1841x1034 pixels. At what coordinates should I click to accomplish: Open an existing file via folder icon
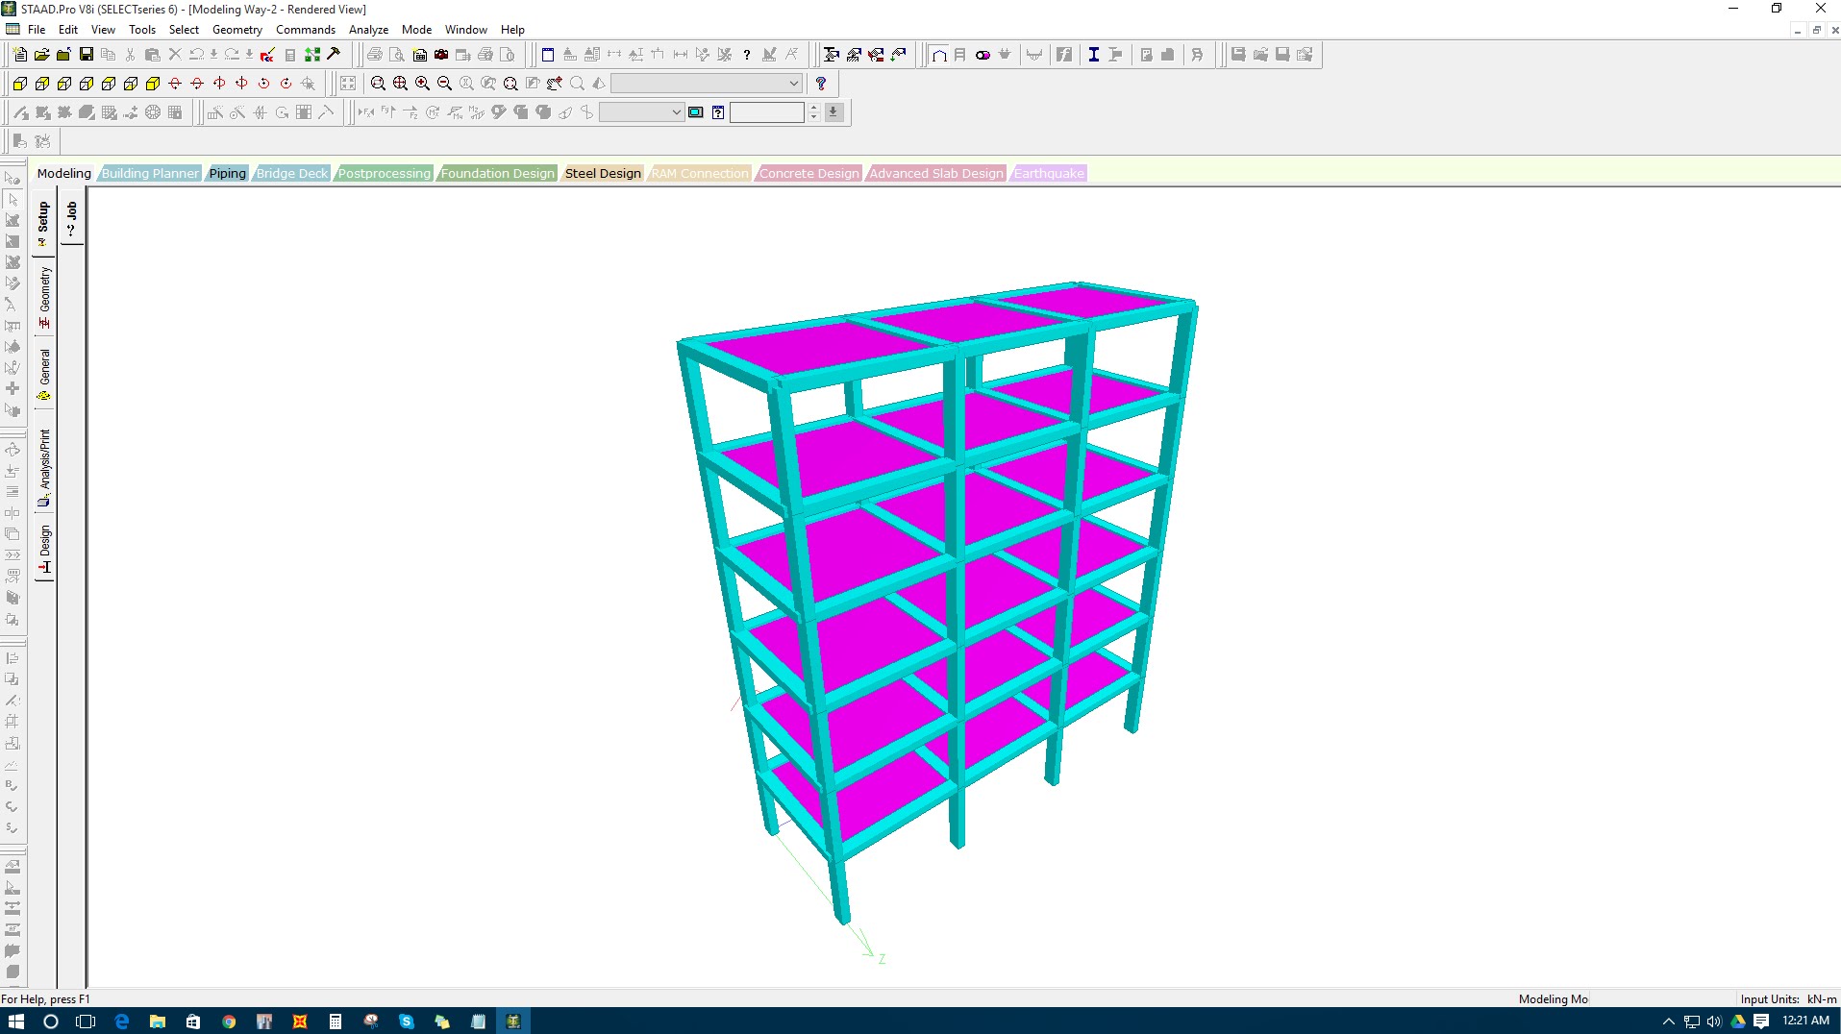coord(41,55)
